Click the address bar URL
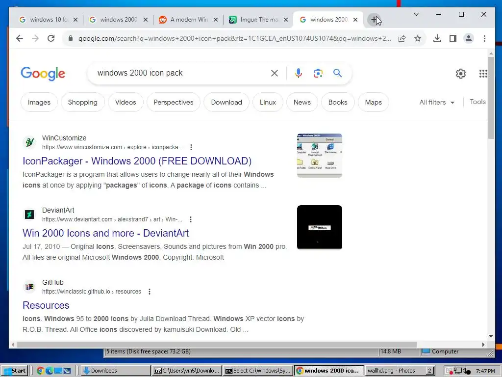Image resolution: width=502 pixels, height=377 pixels. 235,38
